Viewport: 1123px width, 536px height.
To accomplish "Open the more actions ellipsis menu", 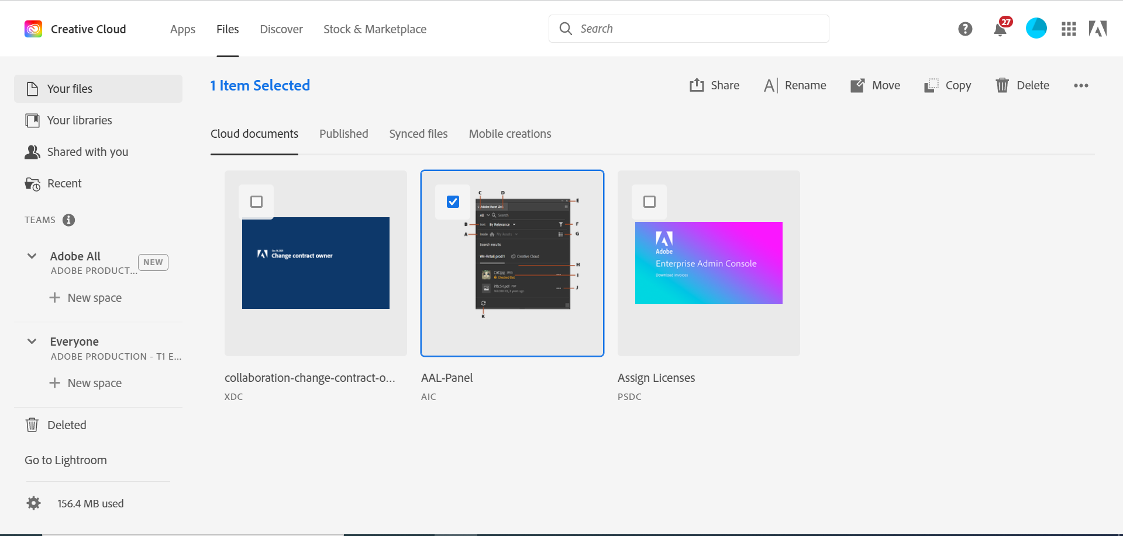I will (x=1081, y=86).
